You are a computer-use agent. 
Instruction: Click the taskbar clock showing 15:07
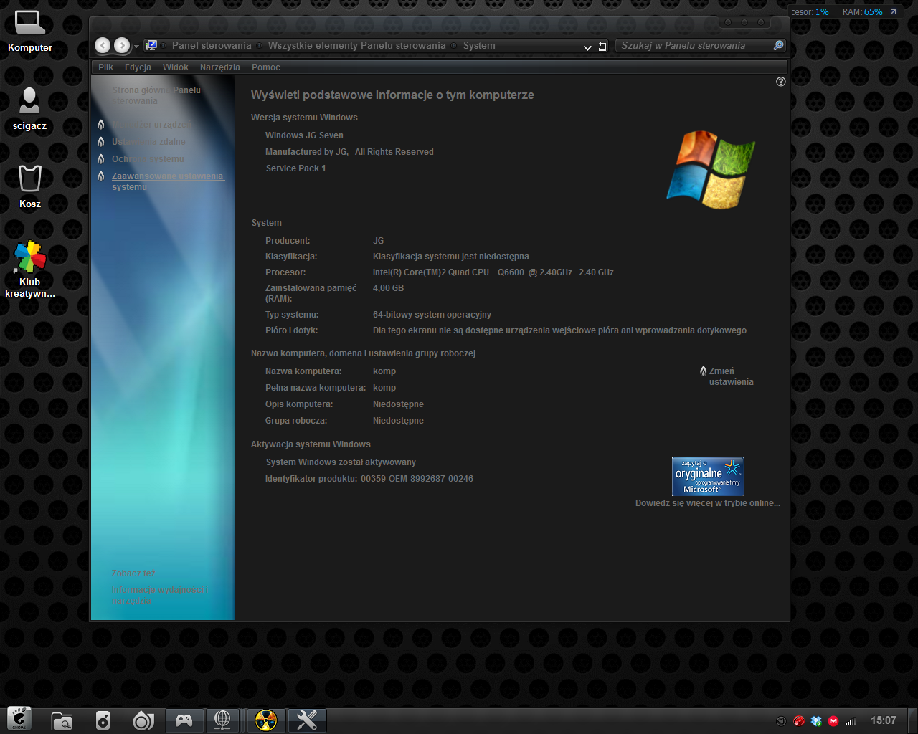point(884,720)
